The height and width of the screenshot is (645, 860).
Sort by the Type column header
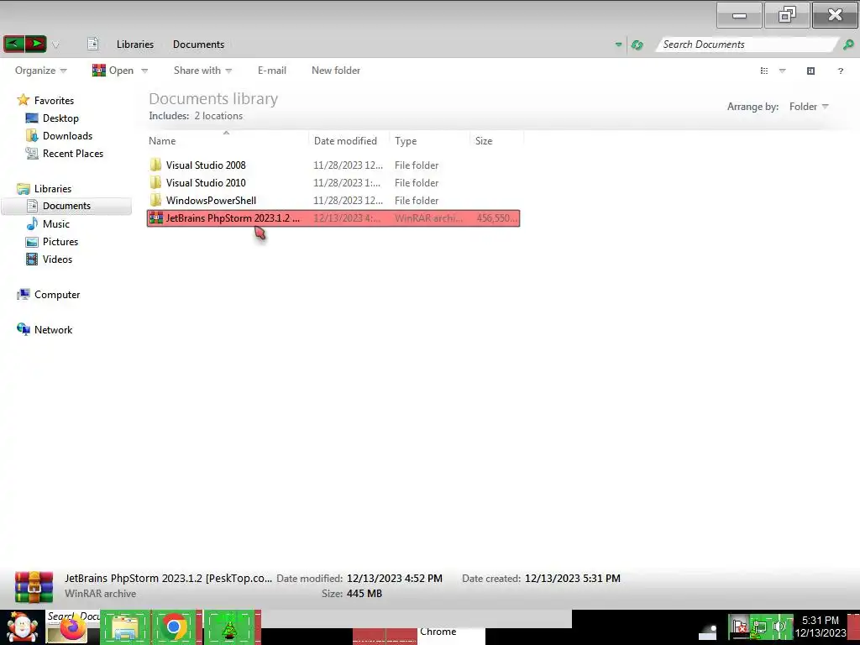coord(429,141)
